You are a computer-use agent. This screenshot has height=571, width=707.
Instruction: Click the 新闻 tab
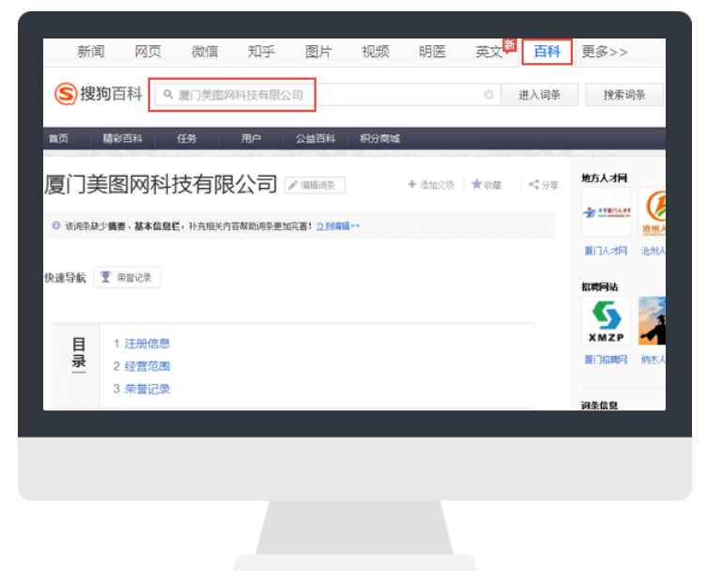[91, 52]
